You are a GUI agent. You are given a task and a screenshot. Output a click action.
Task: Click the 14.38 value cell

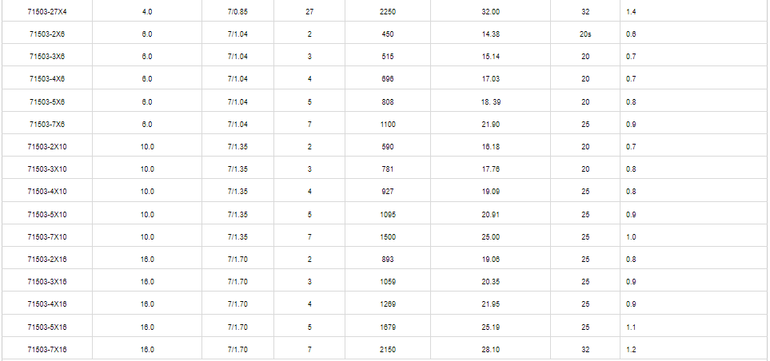tap(491, 34)
